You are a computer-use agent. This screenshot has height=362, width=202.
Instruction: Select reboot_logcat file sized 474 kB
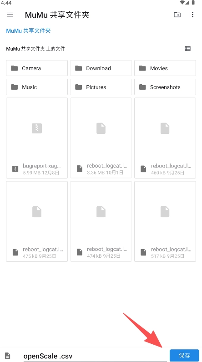click(x=101, y=221)
